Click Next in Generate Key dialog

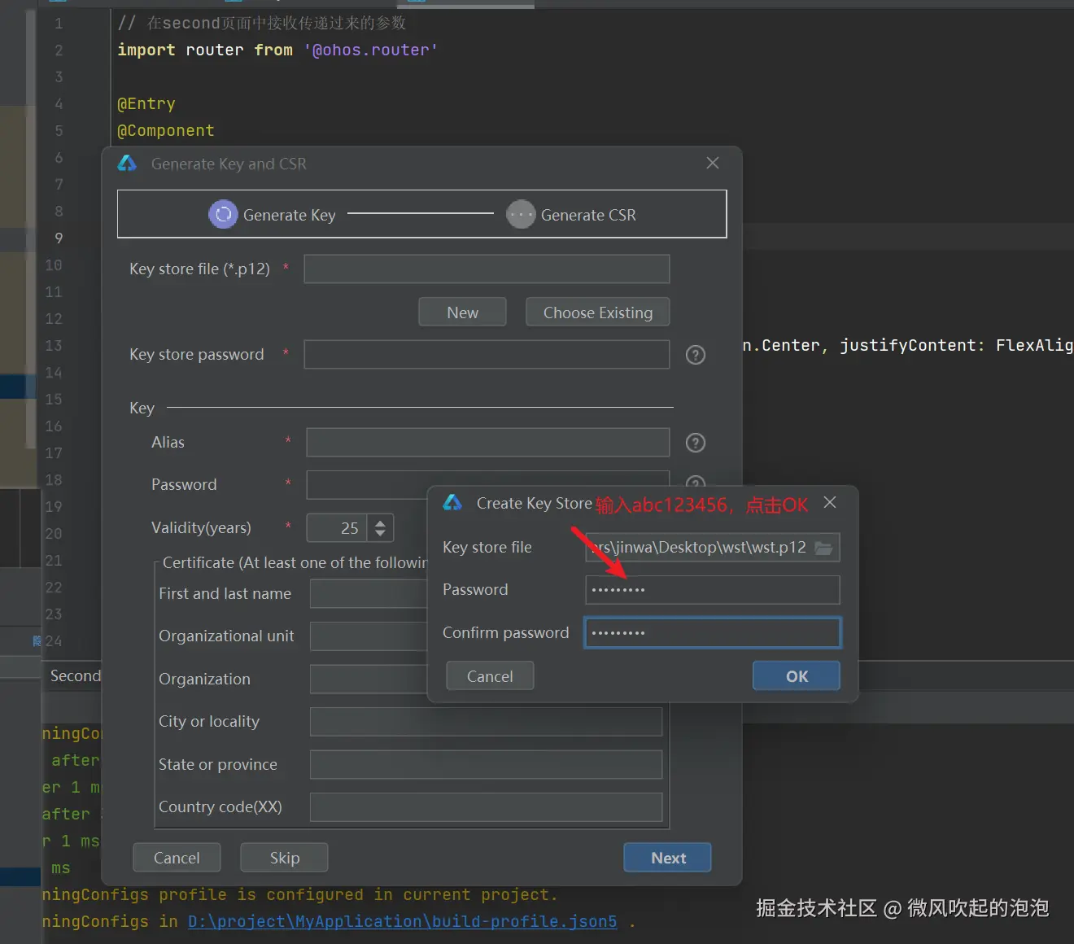click(667, 858)
